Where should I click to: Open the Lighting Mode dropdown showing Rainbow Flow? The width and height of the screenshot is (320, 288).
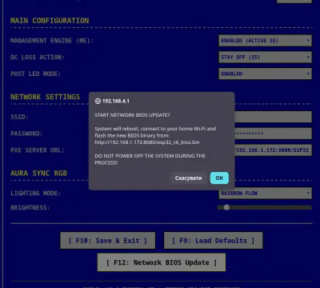[265, 193]
